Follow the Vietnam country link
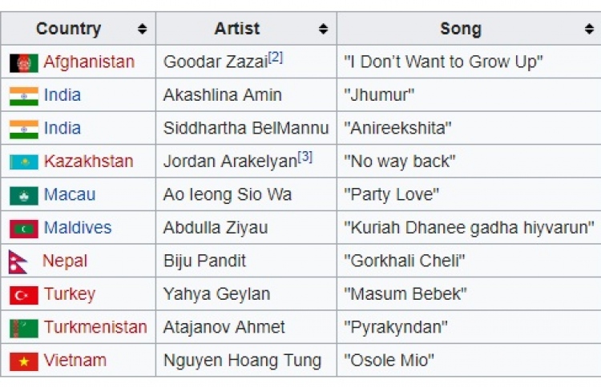 tap(75, 361)
